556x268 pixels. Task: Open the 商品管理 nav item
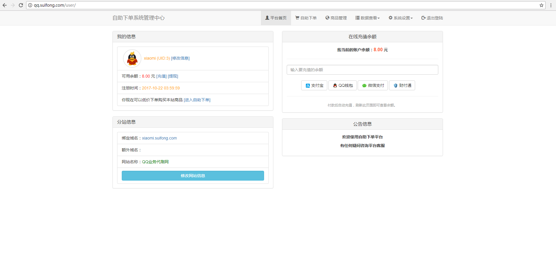pyautogui.click(x=336, y=18)
